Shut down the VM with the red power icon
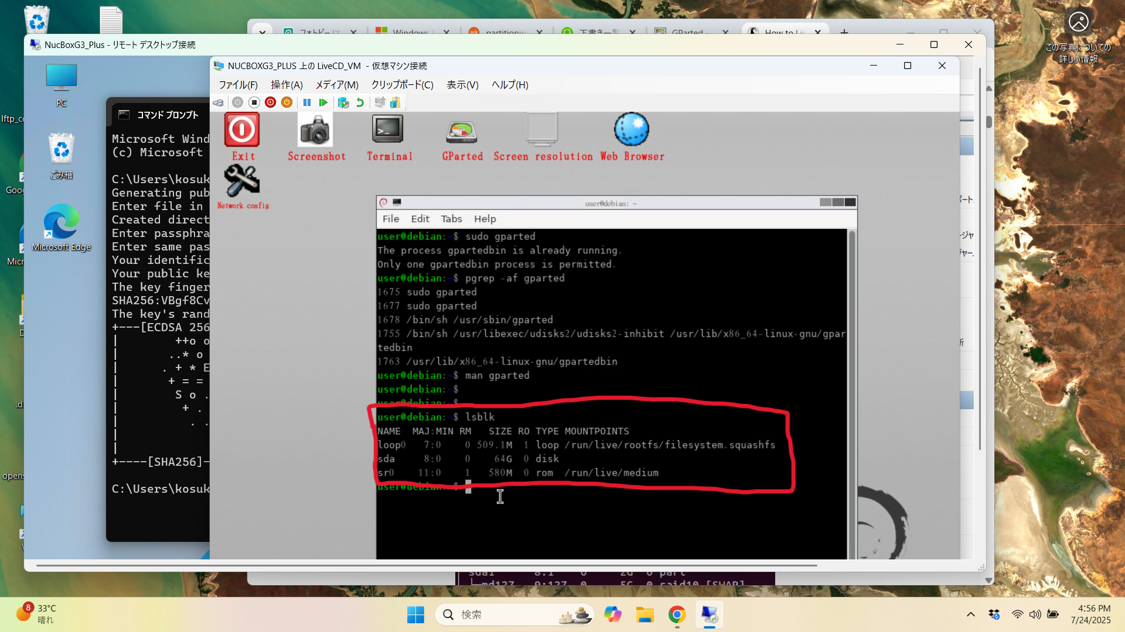 click(x=270, y=102)
